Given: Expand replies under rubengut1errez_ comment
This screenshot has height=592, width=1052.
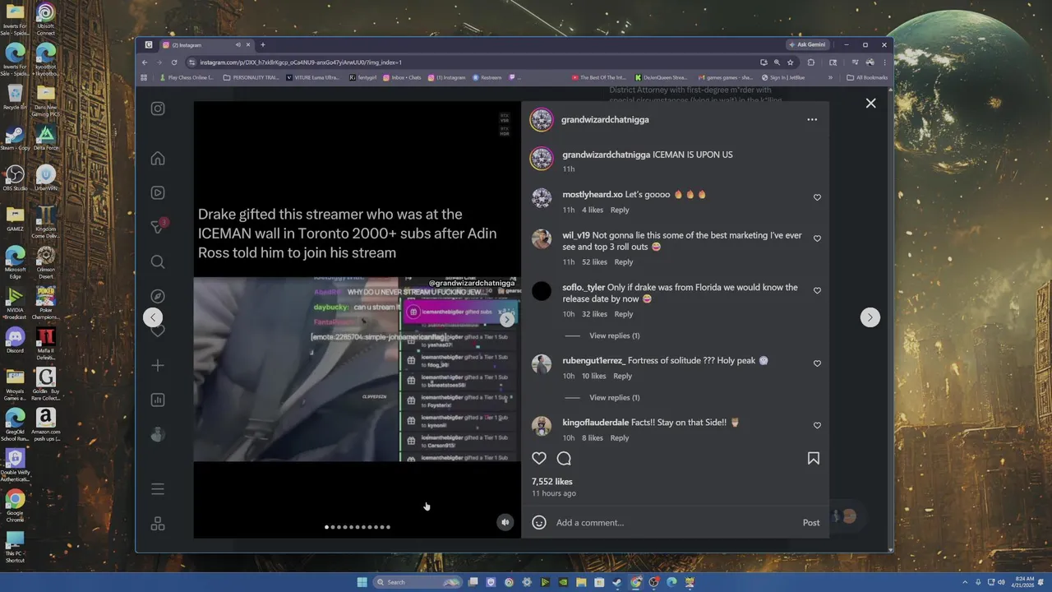Looking at the screenshot, I should tap(614, 398).
